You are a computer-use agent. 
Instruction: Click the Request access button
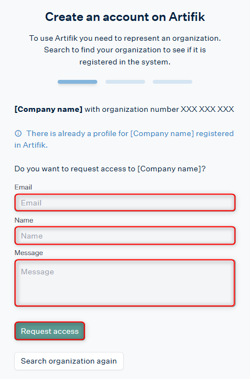point(49,331)
